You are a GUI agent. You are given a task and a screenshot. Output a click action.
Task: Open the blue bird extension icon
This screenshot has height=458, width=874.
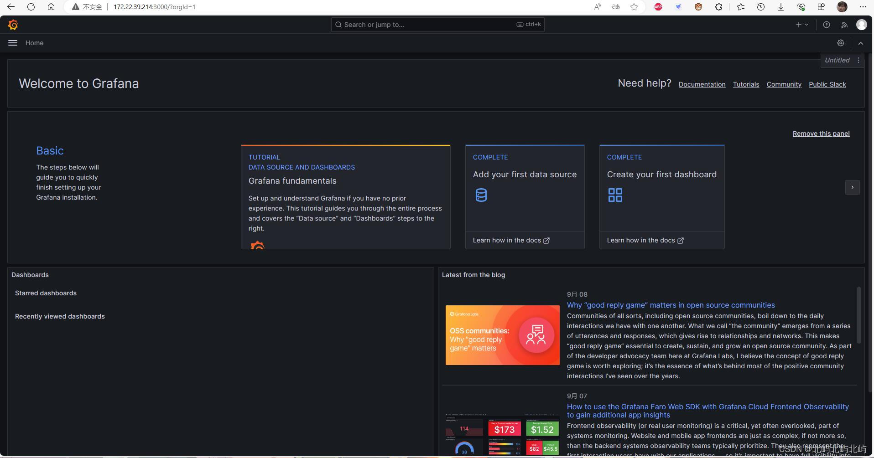[678, 7]
